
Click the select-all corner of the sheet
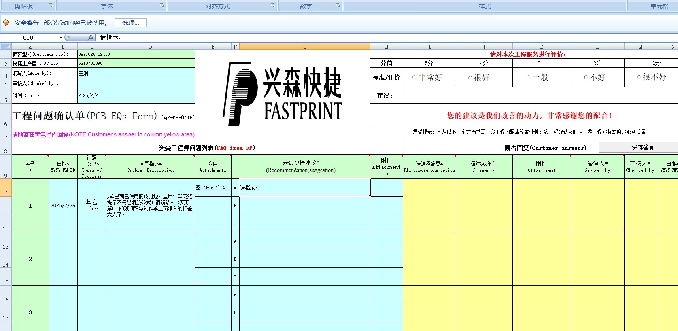6,47
